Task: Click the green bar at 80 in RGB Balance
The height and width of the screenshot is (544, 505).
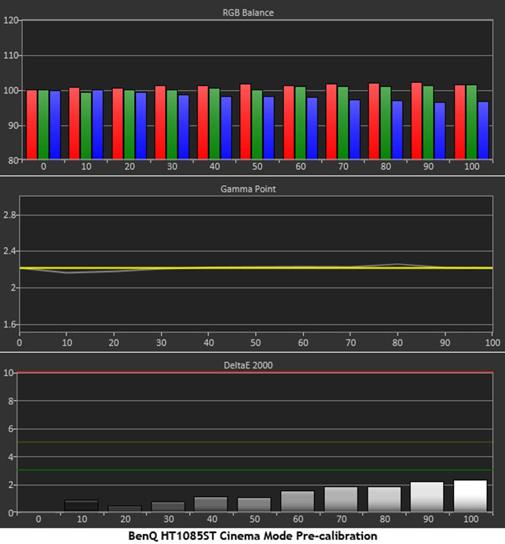Action: (385, 123)
